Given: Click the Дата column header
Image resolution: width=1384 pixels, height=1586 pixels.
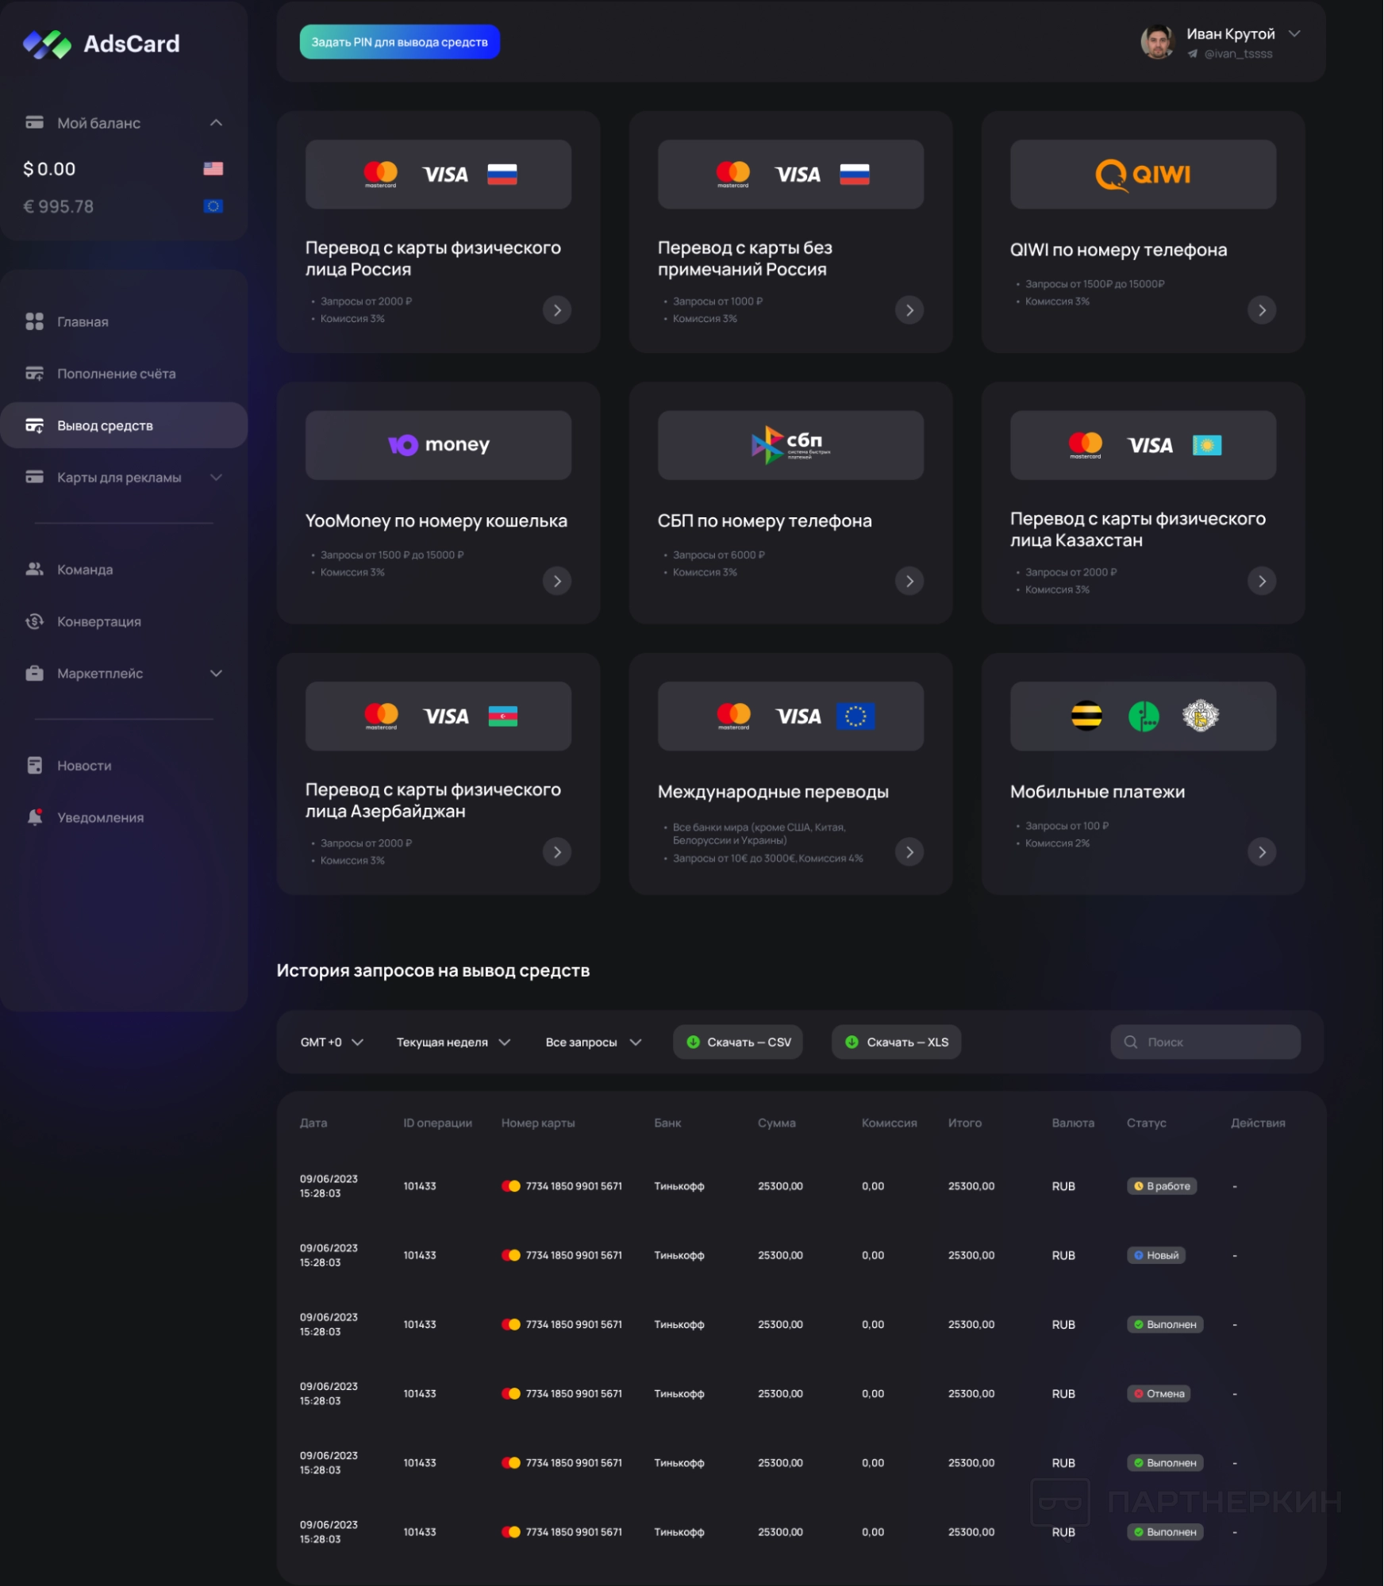Looking at the screenshot, I should click(x=313, y=1123).
